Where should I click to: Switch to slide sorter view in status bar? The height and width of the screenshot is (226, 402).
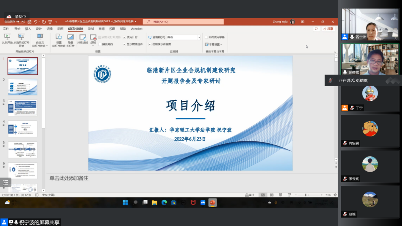272,195
